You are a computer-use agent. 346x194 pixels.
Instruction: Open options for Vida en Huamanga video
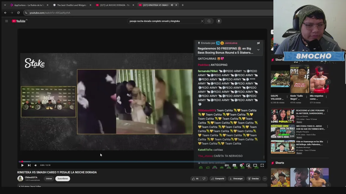tap(327, 142)
